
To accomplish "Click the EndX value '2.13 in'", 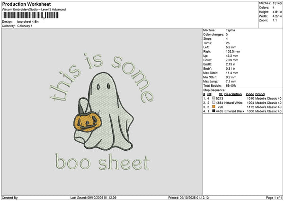I will point(231,64).
